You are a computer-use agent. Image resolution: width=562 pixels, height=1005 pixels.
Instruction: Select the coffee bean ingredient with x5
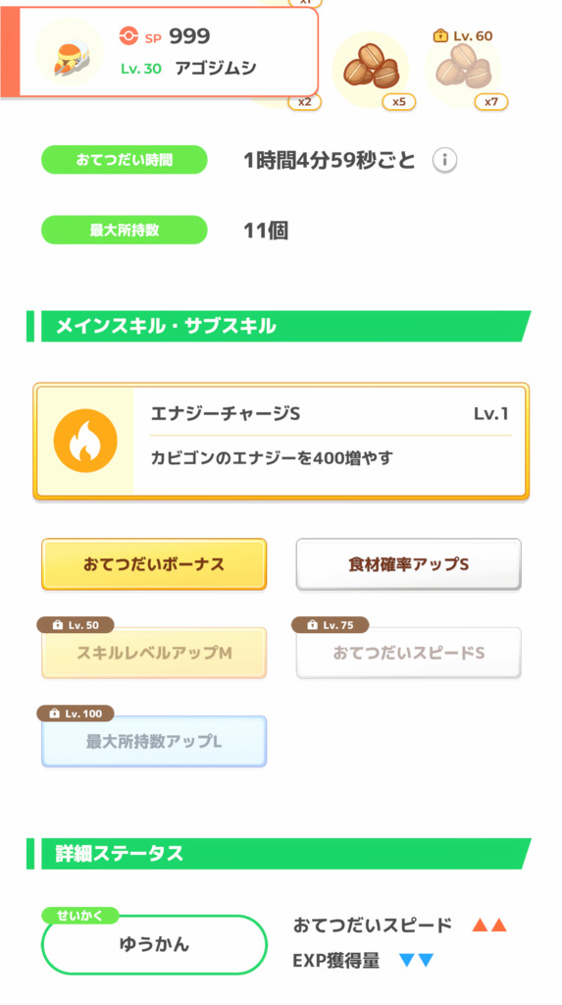click(x=371, y=70)
